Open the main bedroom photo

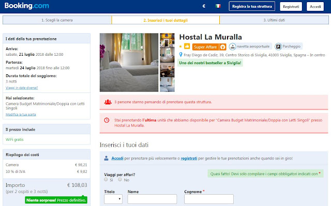[x=129, y=62]
